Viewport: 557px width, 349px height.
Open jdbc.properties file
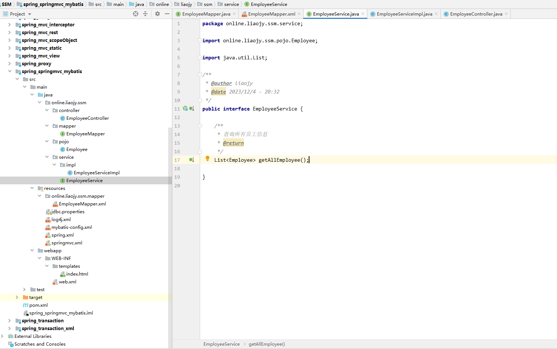click(x=68, y=212)
